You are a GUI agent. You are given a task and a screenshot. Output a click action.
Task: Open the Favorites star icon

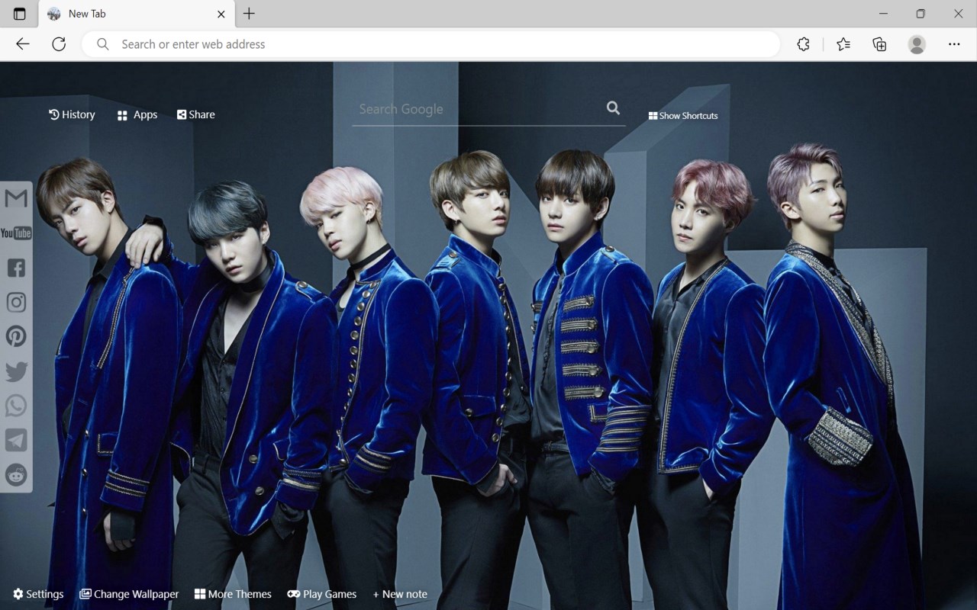point(843,44)
